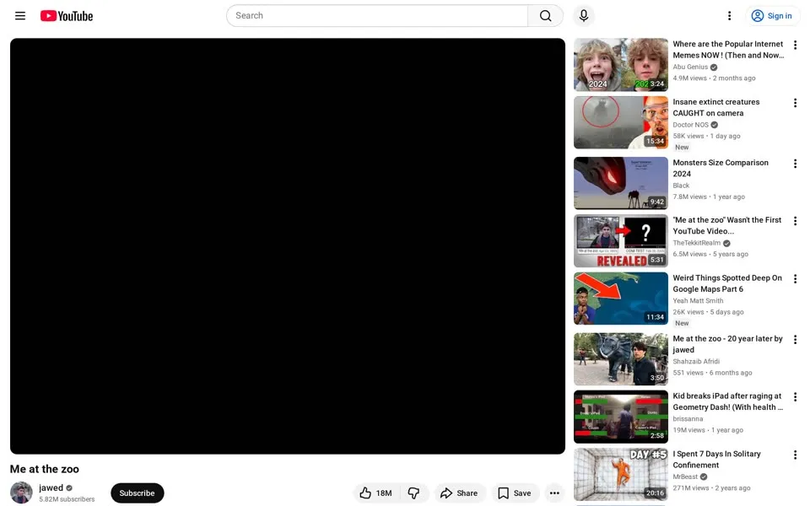Screen dimensions: 810x506
Task: Click Sign in button
Action: tap(772, 15)
